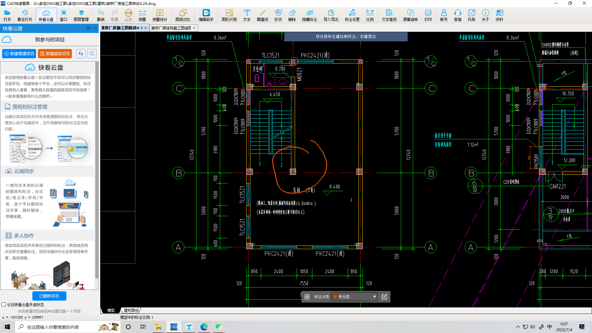Open 文字查找 text search
This screenshot has height=333, width=592.
389,15
